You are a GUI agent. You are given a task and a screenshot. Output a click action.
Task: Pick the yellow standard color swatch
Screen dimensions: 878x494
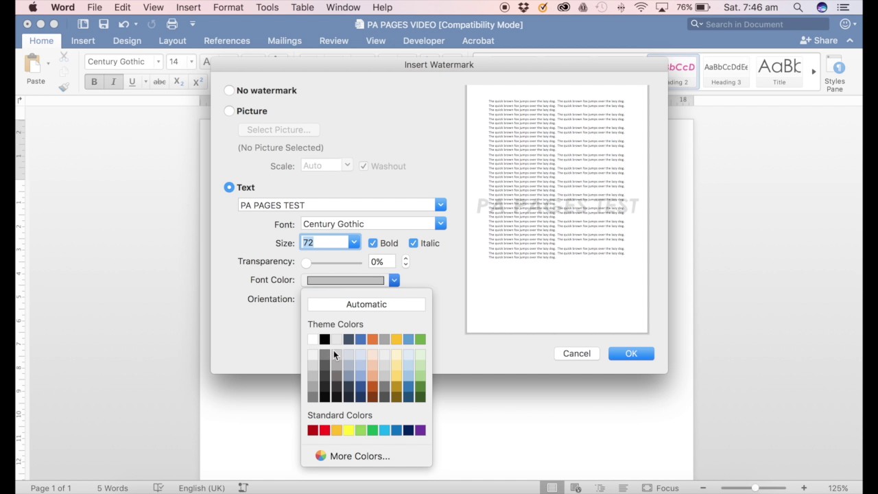(348, 430)
